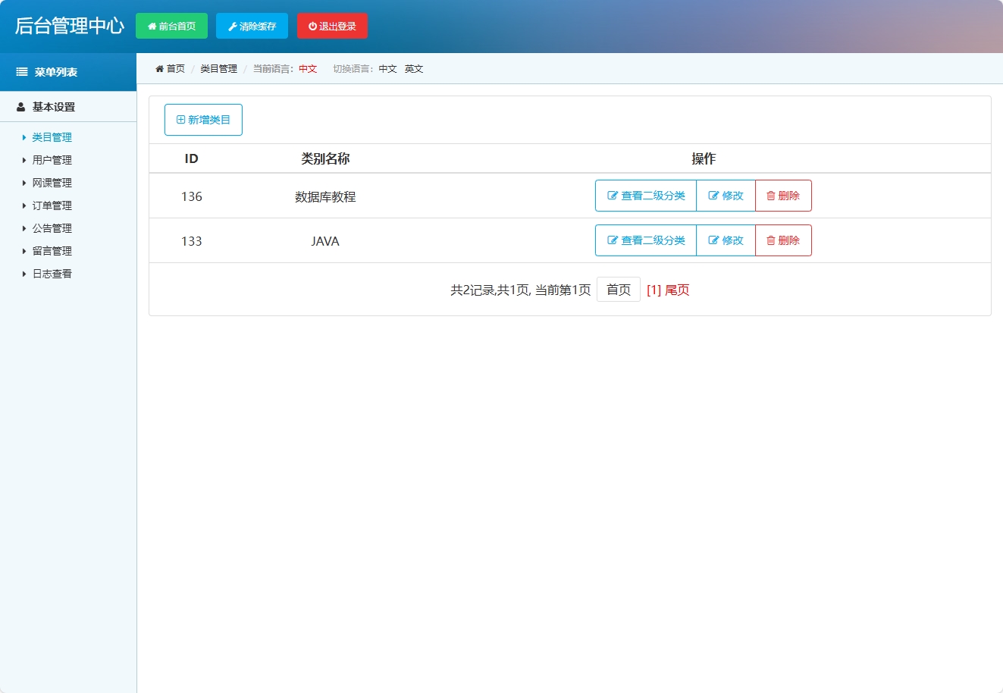Click 类目管理 in the breadcrumb trail
Image resolution: width=1003 pixels, height=693 pixels.
tap(218, 68)
